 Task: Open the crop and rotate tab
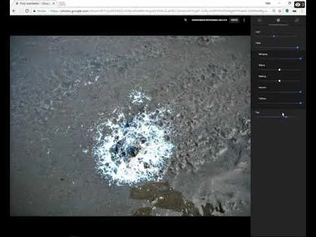[297, 20]
